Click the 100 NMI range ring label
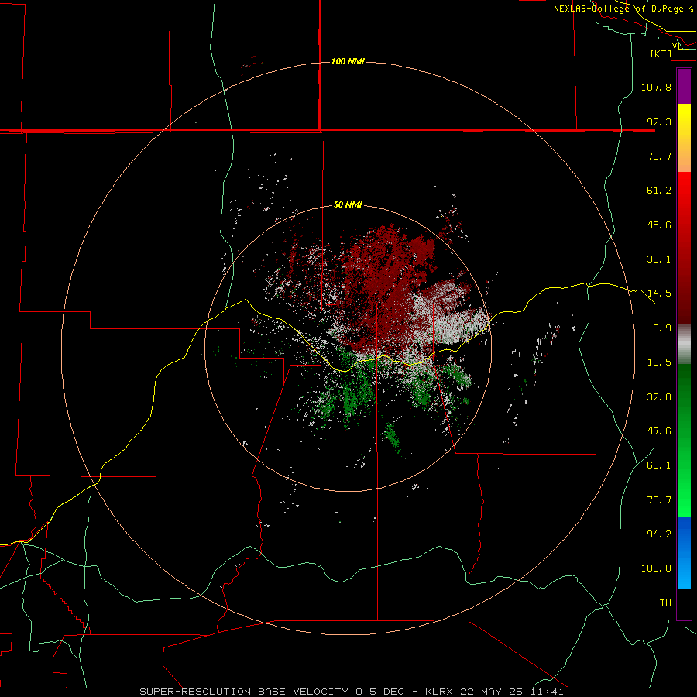Screen dimensions: 697x697 point(348,61)
